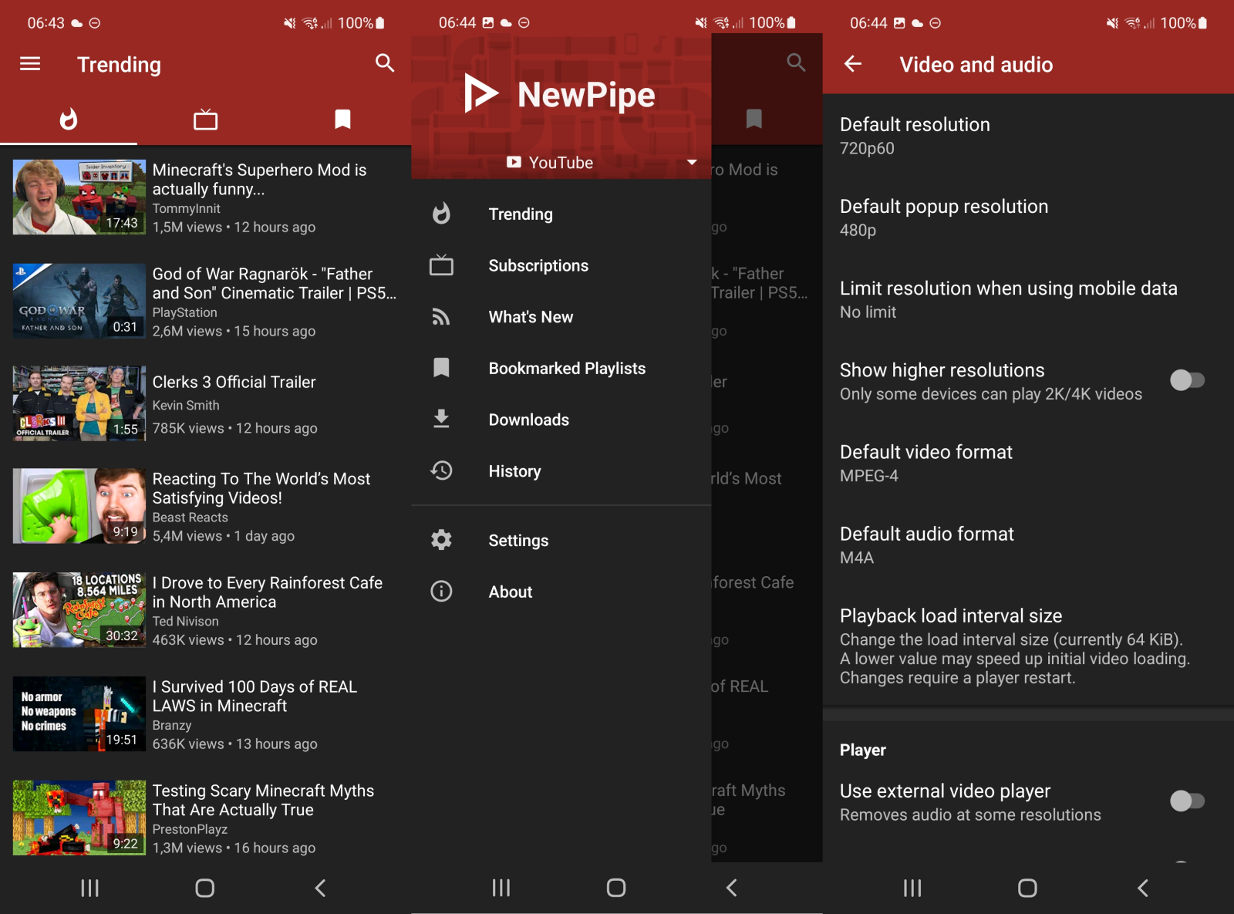Click the bookmark icon beside Bookmarked Playlists
Screen dimensions: 1234x914
click(x=441, y=368)
